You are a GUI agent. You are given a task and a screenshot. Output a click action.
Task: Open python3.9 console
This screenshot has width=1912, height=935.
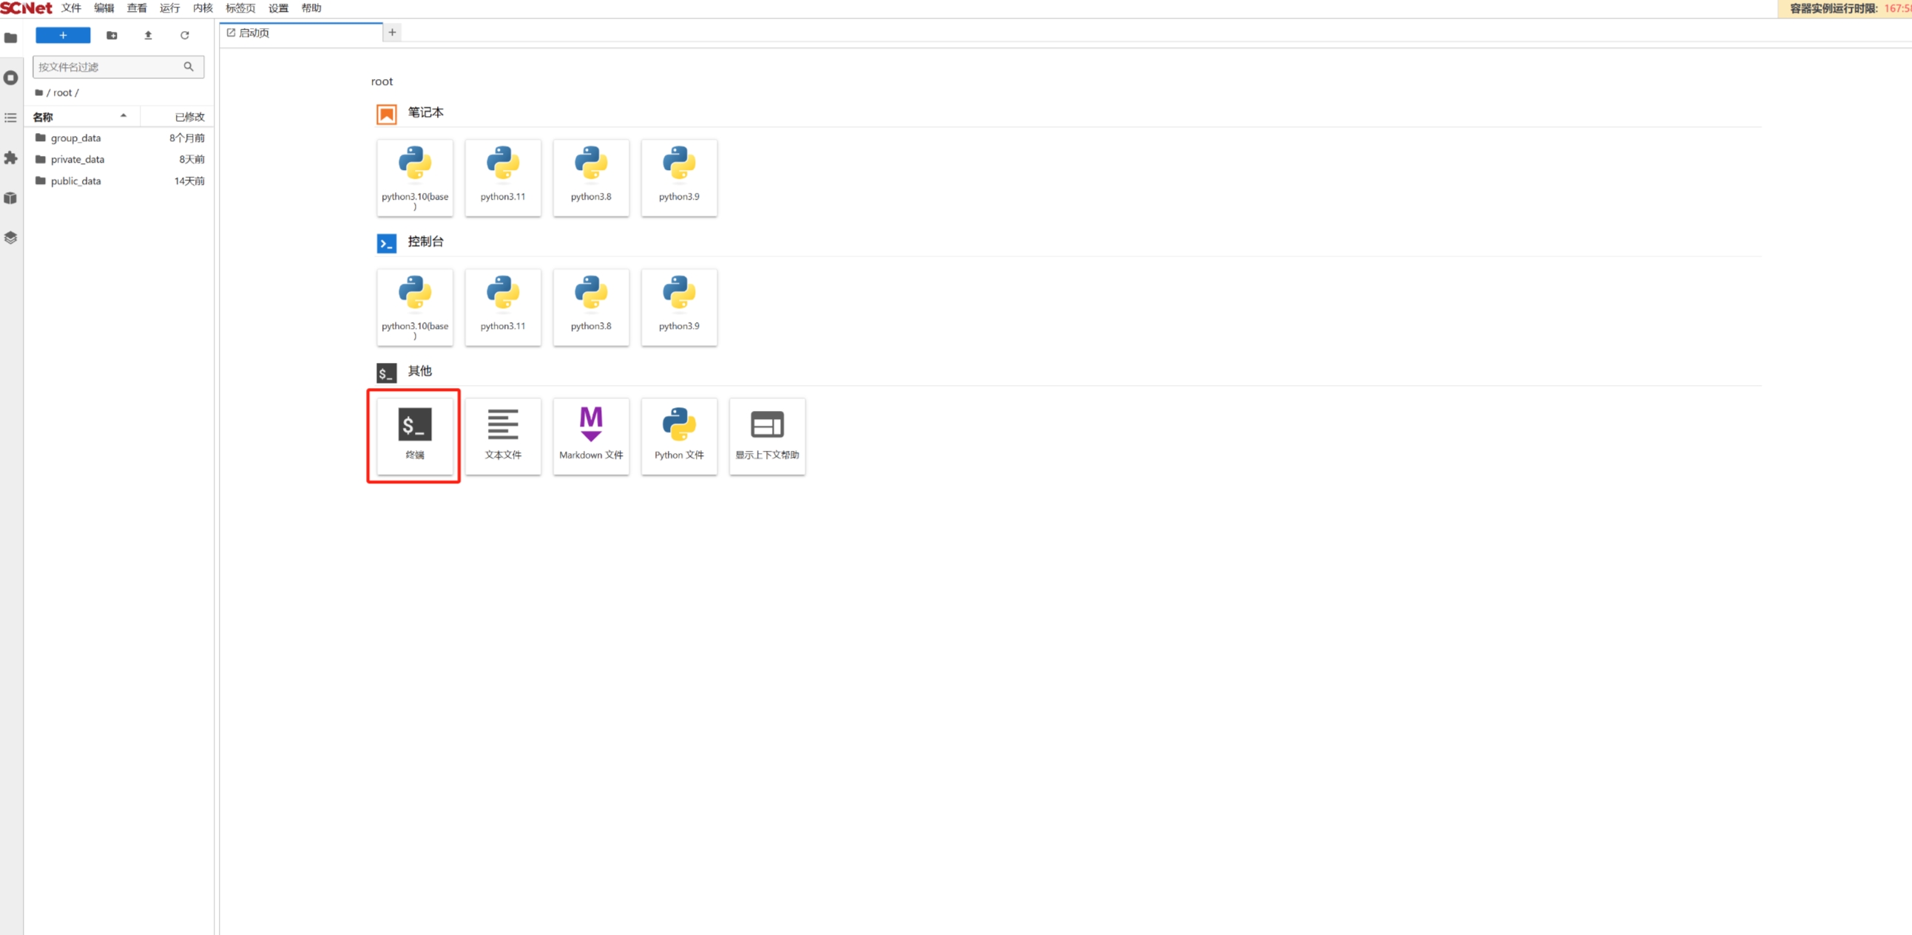pyautogui.click(x=678, y=306)
